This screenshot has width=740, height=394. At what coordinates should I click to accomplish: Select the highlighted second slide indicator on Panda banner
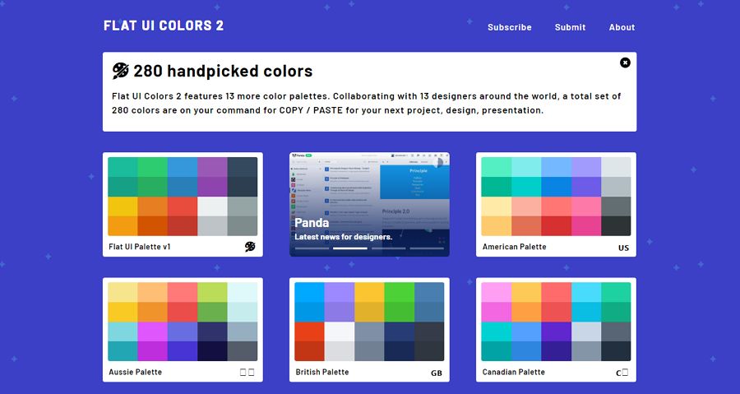click(350, 248)
